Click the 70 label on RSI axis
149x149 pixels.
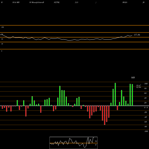(x=2, y=34)
